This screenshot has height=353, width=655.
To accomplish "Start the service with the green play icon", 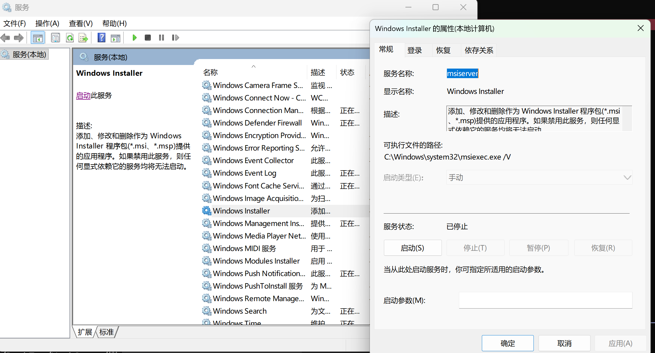I will coord(134,38).
